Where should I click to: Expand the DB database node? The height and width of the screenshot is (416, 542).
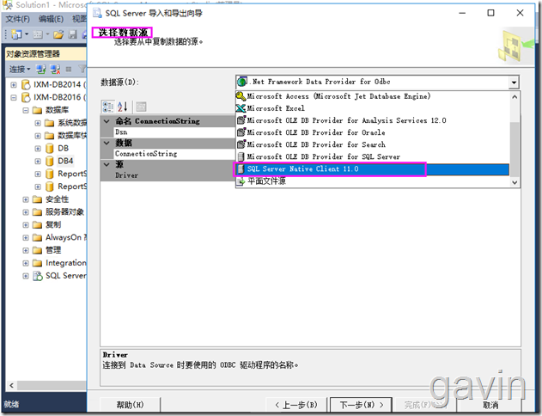(38, 149)
